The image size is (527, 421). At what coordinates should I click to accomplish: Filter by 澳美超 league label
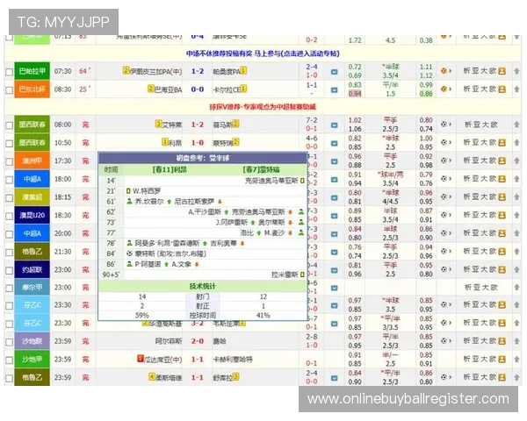point(32,197)
